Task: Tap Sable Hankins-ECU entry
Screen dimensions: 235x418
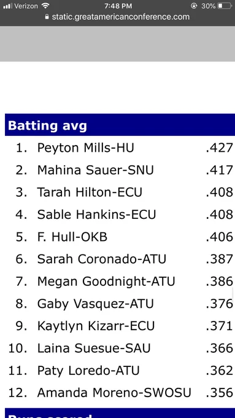Action: coord(120,215)
